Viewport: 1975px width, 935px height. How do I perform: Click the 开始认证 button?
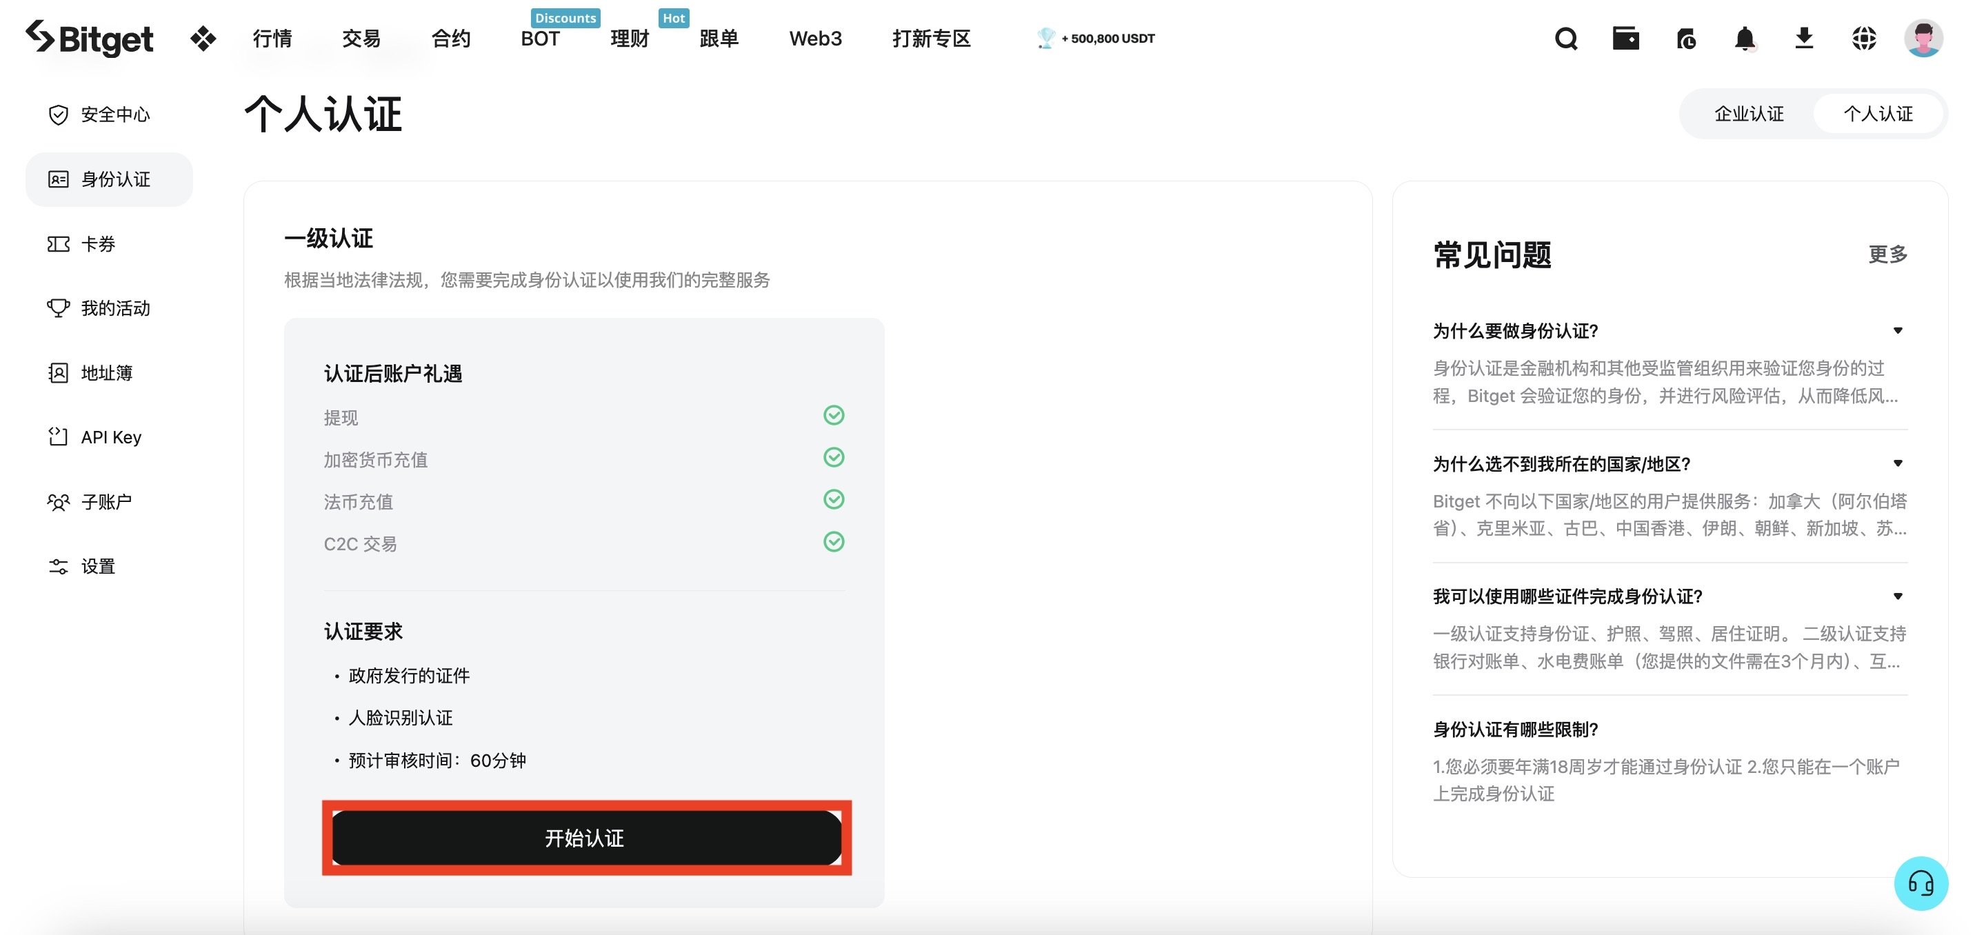point(585,838)
